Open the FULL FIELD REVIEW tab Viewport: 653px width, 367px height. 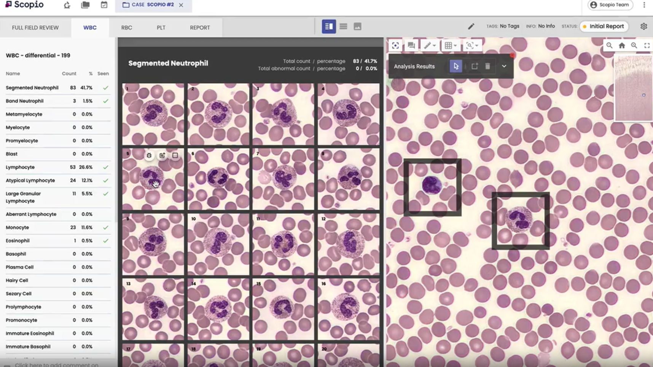click(x=35, y=27)
